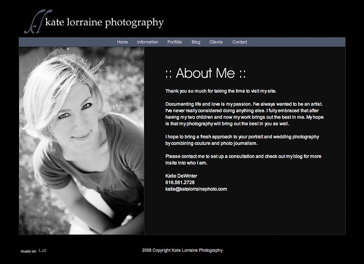Click the 'Thank you so much' sentence
Screen dimensions: 364x264
coord(221,91)
